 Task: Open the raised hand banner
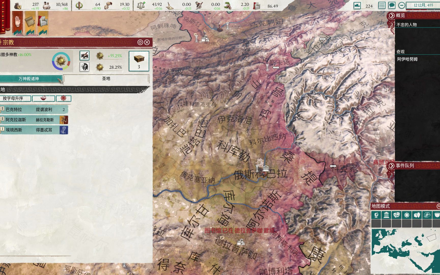(x=17, y=23)
